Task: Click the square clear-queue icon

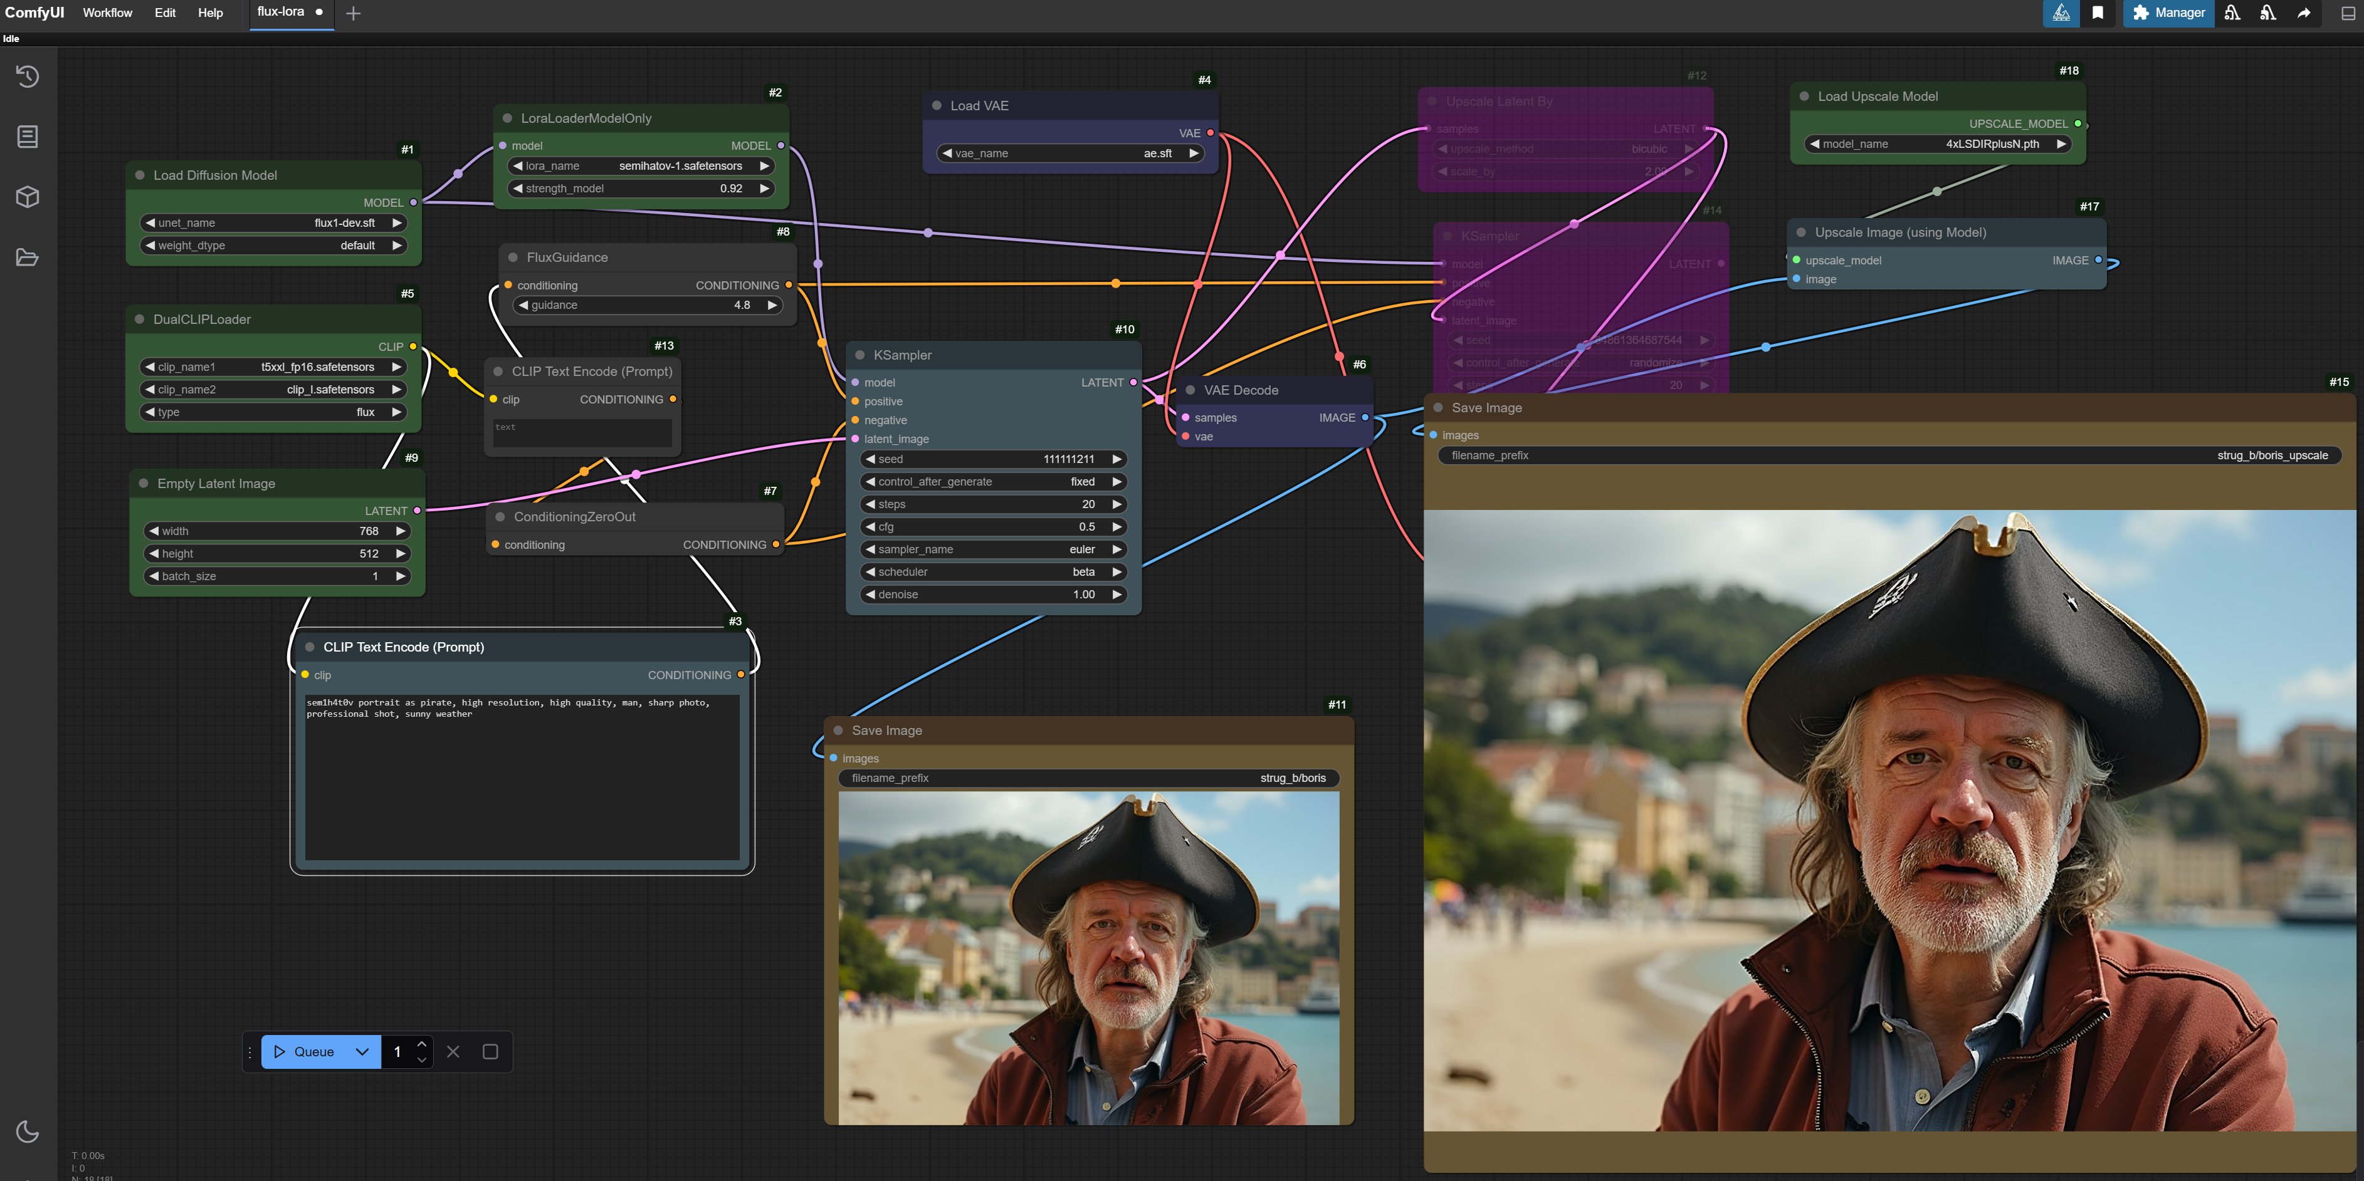Action: click(490, 1052)
